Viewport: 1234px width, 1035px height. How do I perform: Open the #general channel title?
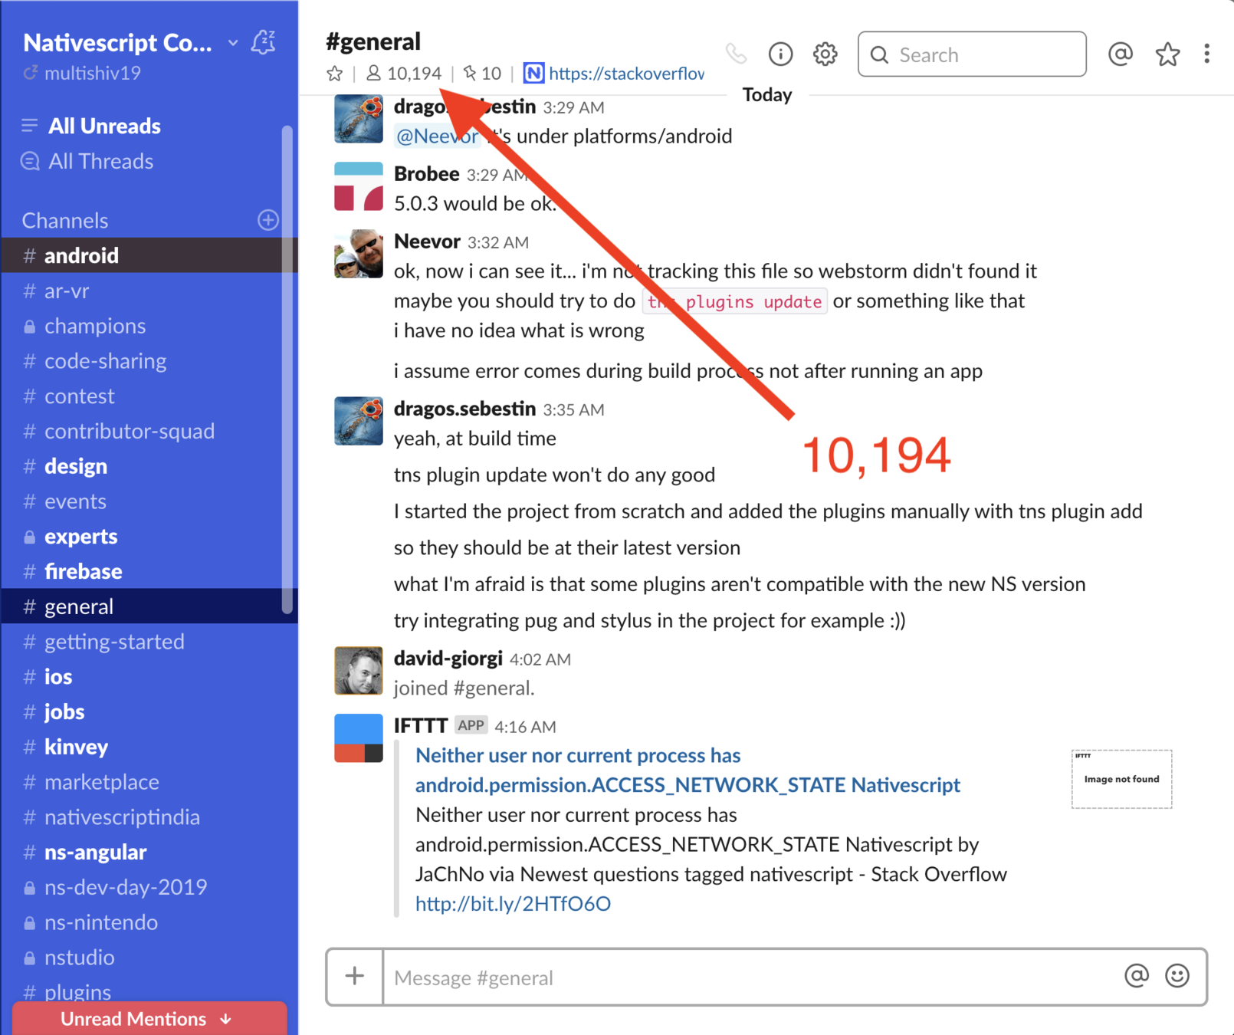coord(373,41)
